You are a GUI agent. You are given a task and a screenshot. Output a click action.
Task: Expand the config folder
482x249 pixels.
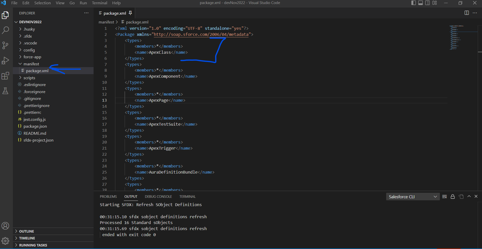point(53,50)
